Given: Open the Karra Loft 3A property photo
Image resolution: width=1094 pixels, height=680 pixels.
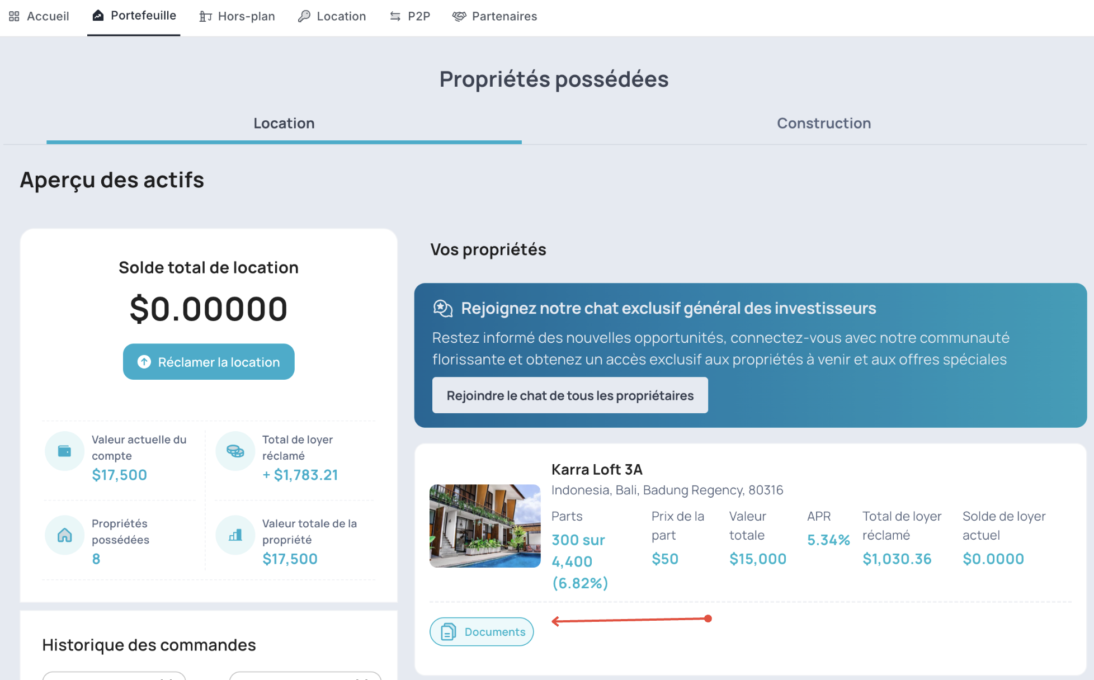Looking at the screenshot, I should click(x=485, y=526).
